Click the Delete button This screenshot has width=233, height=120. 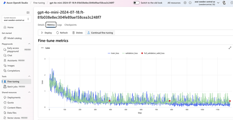click(77, 33)
